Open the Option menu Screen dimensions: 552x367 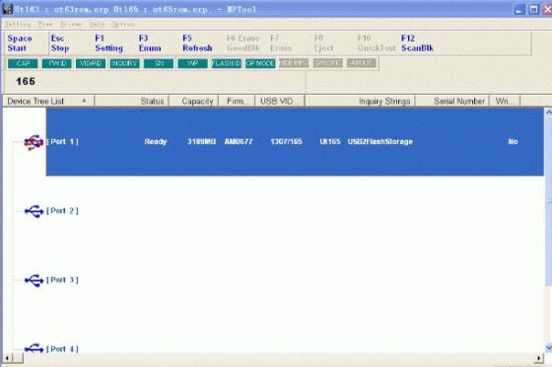[123, 25]
